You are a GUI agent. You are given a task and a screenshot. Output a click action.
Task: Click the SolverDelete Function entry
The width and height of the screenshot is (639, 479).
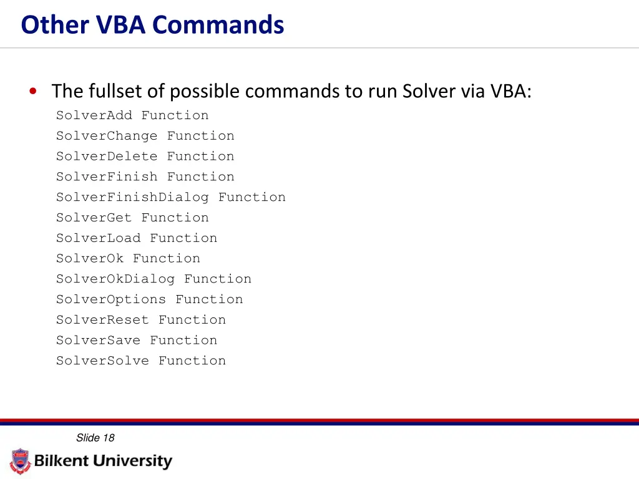[145, 157]
